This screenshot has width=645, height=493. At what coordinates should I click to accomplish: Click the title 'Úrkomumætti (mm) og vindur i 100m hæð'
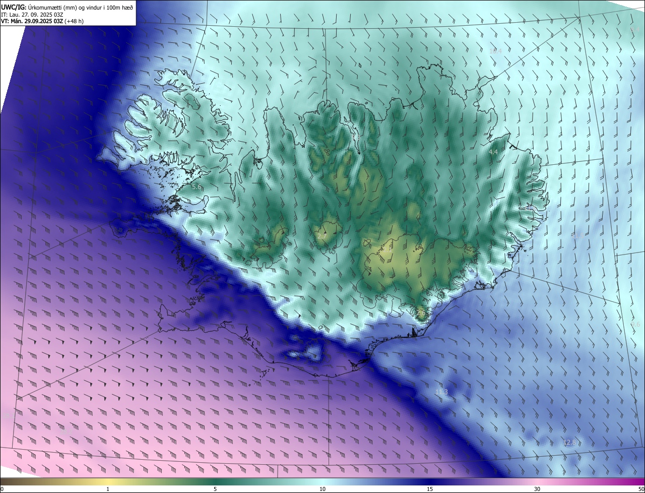click(81, 7)
